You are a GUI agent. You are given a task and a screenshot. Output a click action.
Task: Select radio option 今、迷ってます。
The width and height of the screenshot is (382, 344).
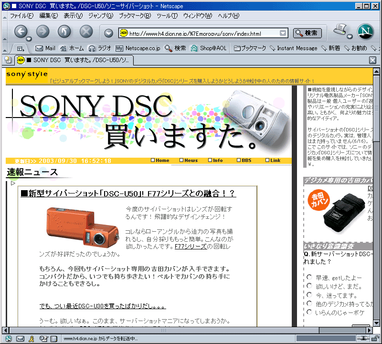(x=309, y=295)
